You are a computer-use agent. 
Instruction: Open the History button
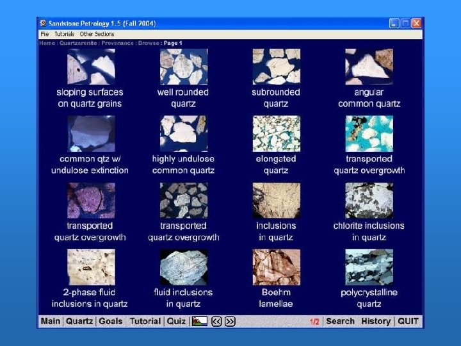376,321
